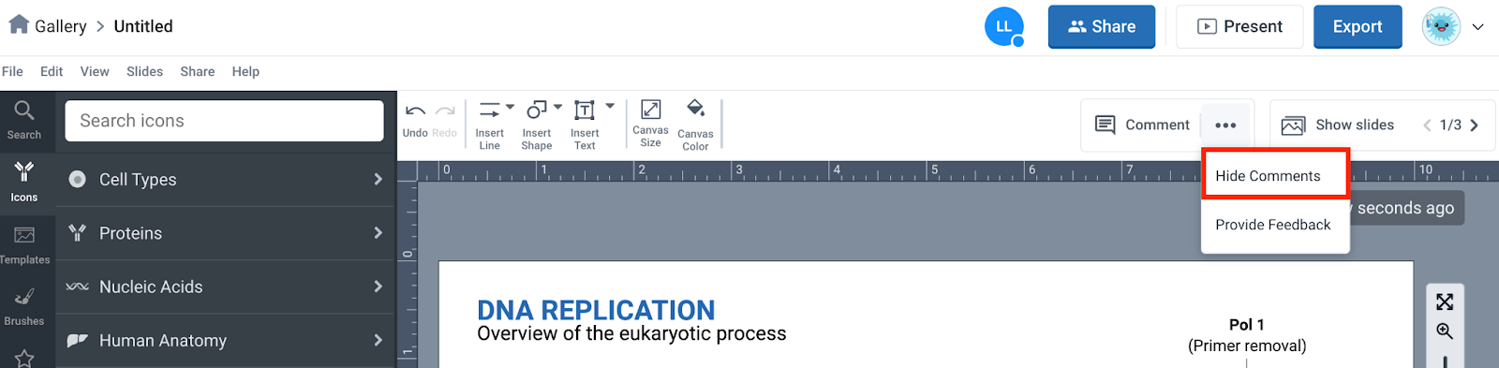Toggle the Show slides panel
The image size is (1499, 368).
tap(1338, 125)
